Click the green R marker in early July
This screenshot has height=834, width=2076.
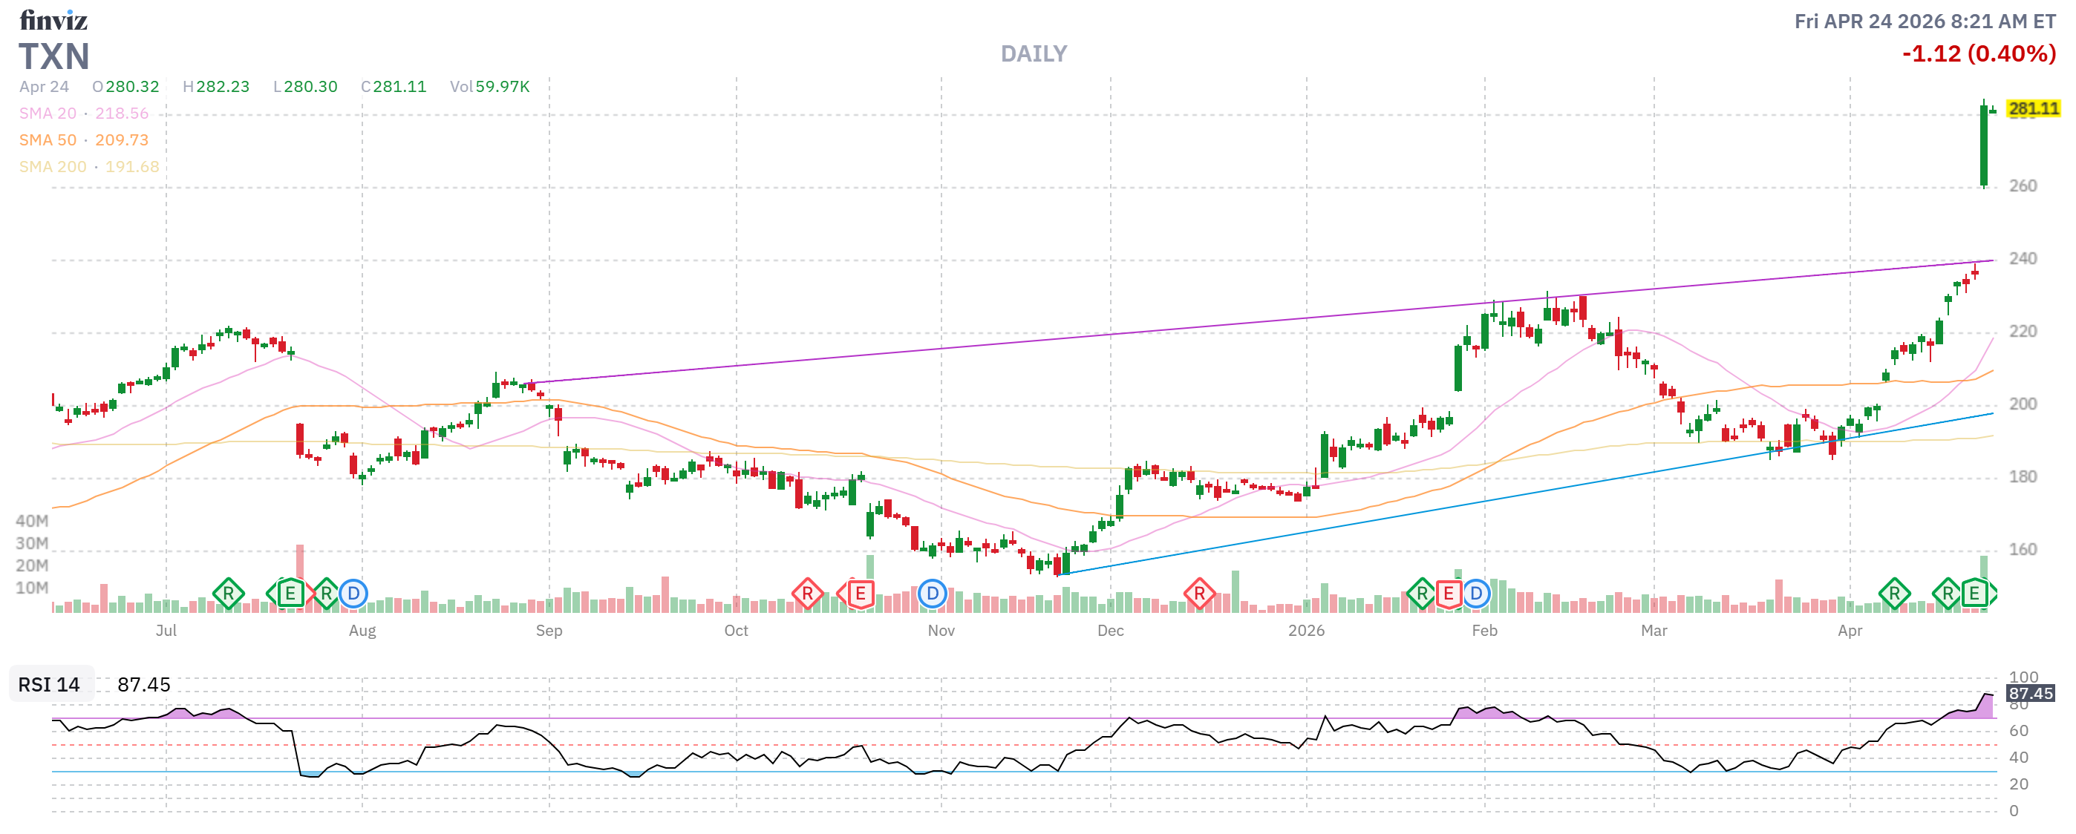coord(228,594)
